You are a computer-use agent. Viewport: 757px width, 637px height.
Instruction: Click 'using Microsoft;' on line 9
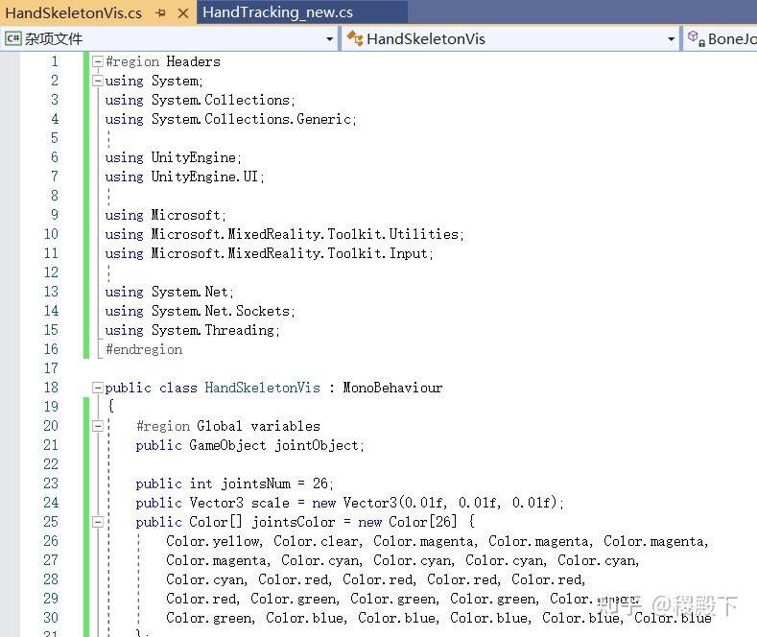pyautogui.click(x=165, y=215)
